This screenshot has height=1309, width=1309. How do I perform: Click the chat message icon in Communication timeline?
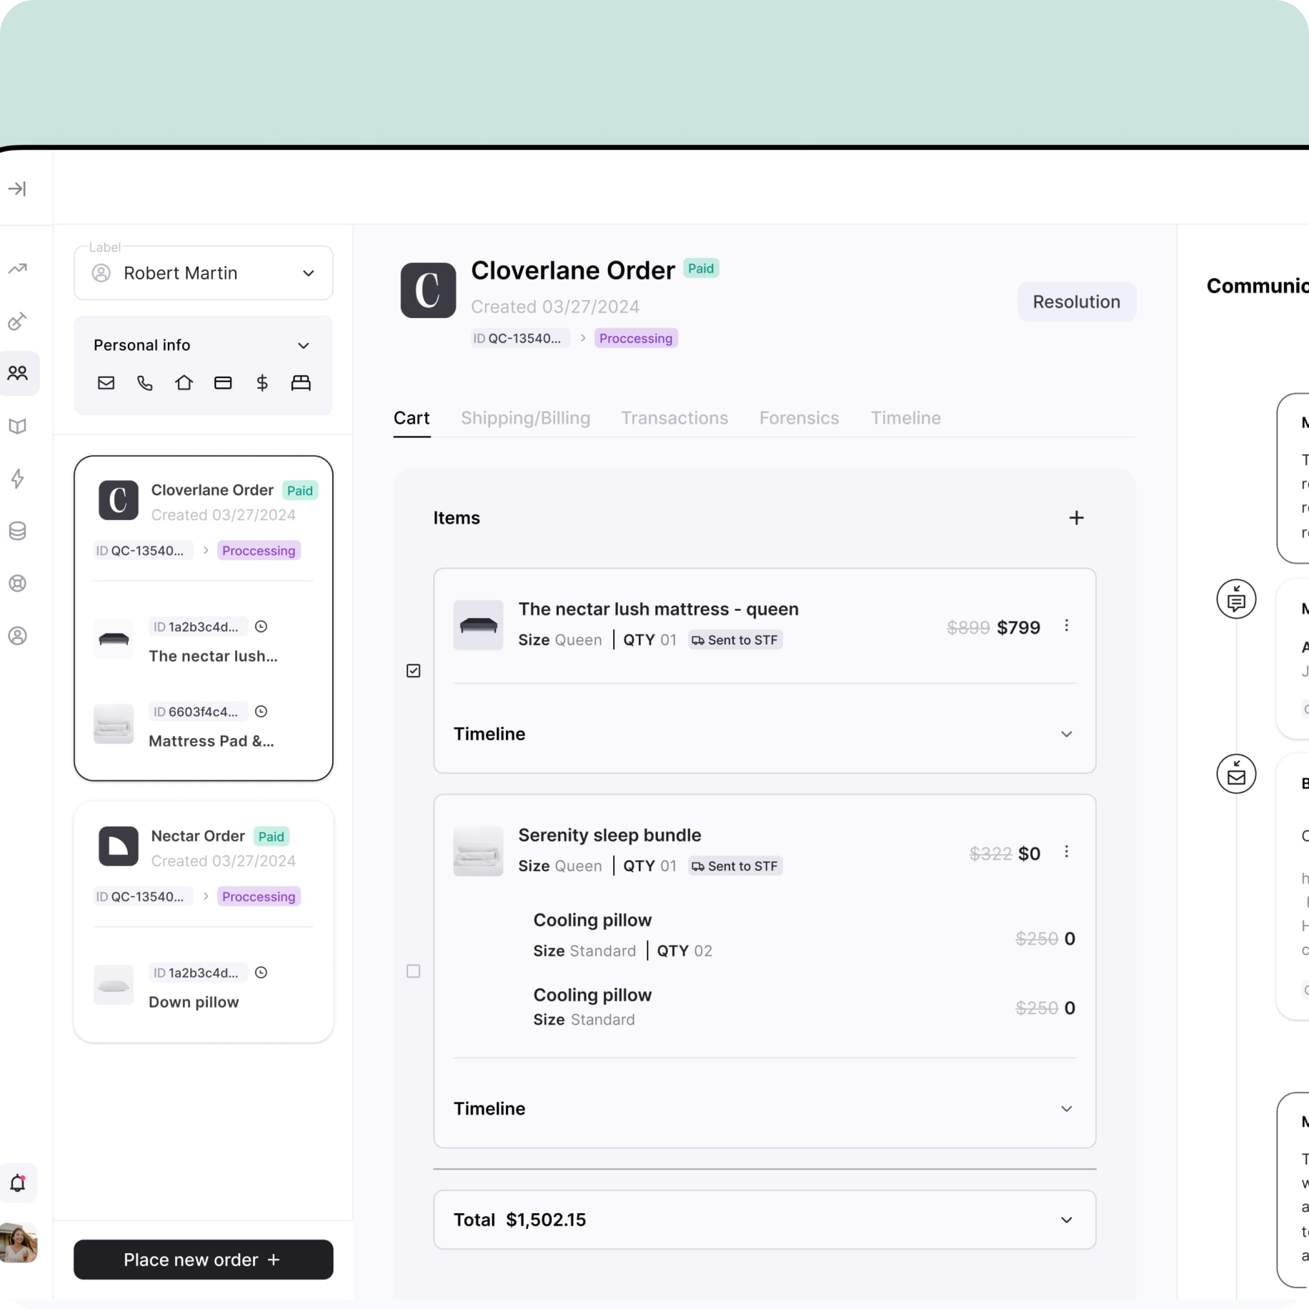point(1236,599)
